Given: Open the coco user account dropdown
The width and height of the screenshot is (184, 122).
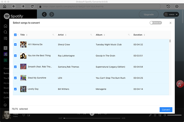Looking at the screenshot, I should 171,14.
